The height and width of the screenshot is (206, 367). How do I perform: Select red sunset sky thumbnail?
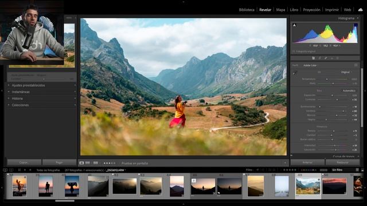334,186
